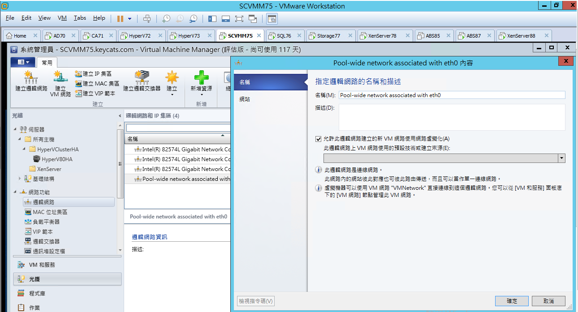Open snapshot manager wrench-clock icon
Image resolution: width=578 pixels, height=312 pixels.
point(193,18)
